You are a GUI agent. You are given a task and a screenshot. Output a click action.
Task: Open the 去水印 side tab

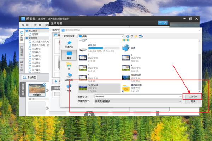[x=22, y=66]
